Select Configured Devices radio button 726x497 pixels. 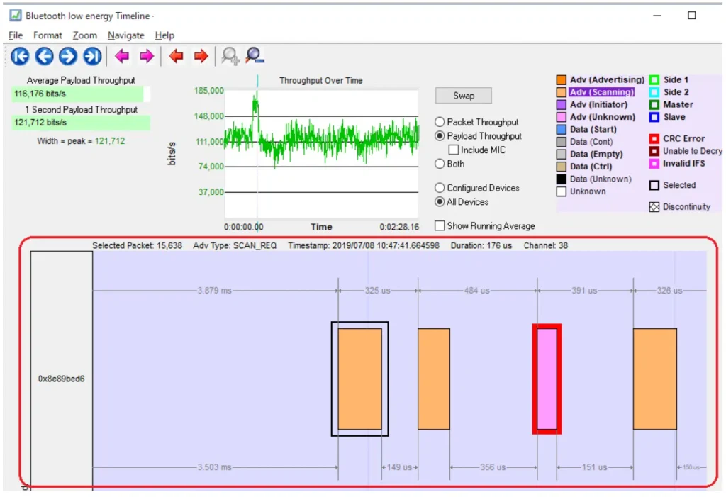point(440,188)
